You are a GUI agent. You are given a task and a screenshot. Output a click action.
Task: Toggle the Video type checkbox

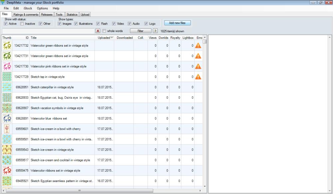[114, 24]
